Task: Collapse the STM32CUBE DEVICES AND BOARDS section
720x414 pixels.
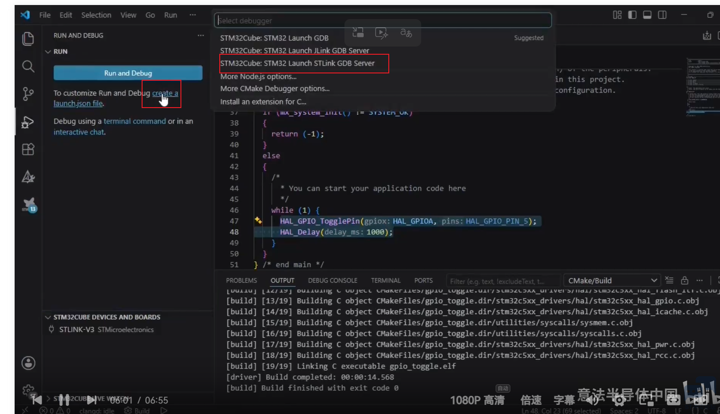Action: coord(48,317)
